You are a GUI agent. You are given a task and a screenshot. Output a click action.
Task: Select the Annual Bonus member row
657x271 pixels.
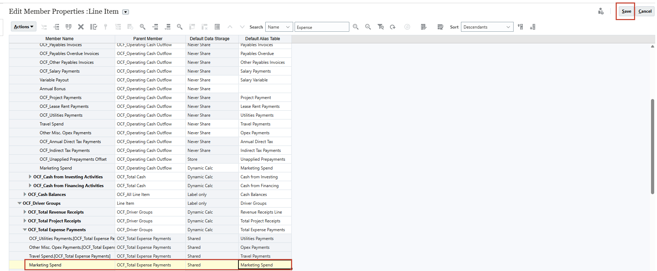(x=150, y=89)
